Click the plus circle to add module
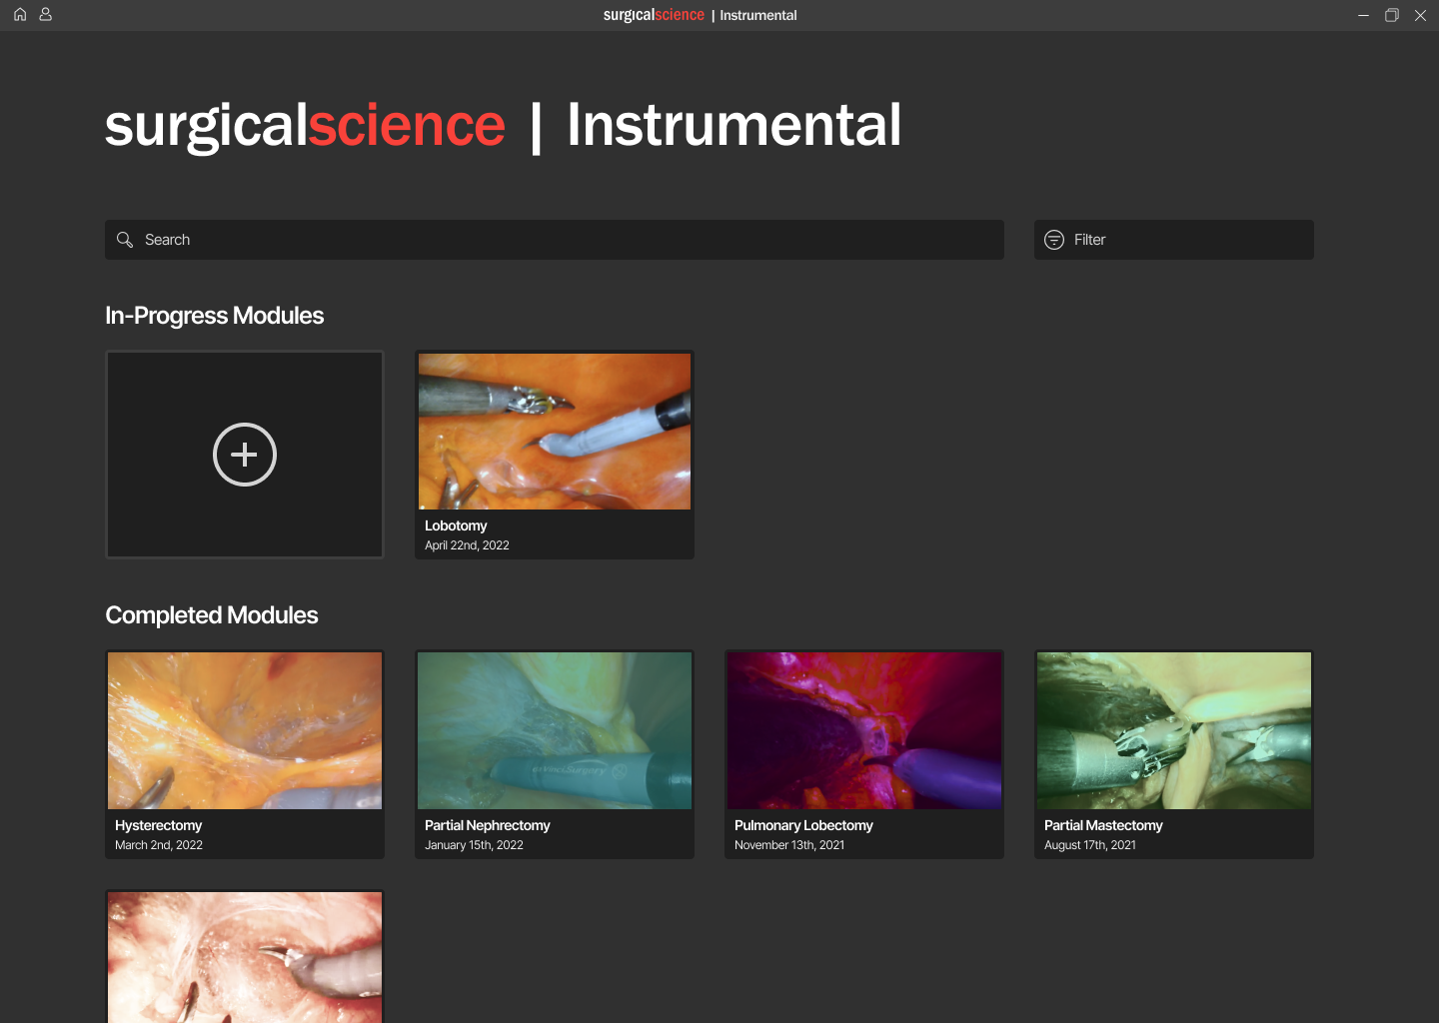Image resolution: width=1439 pixels, height=1023 pixels. 245,455
